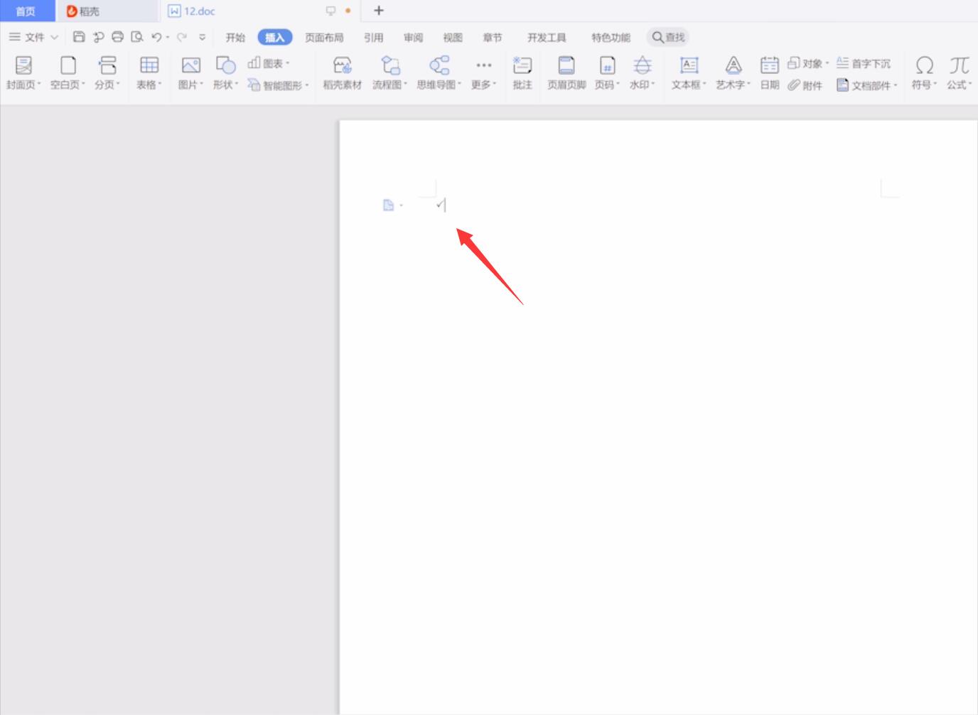
Task: Open the More (更多) insert options
Action: (484, 73)
